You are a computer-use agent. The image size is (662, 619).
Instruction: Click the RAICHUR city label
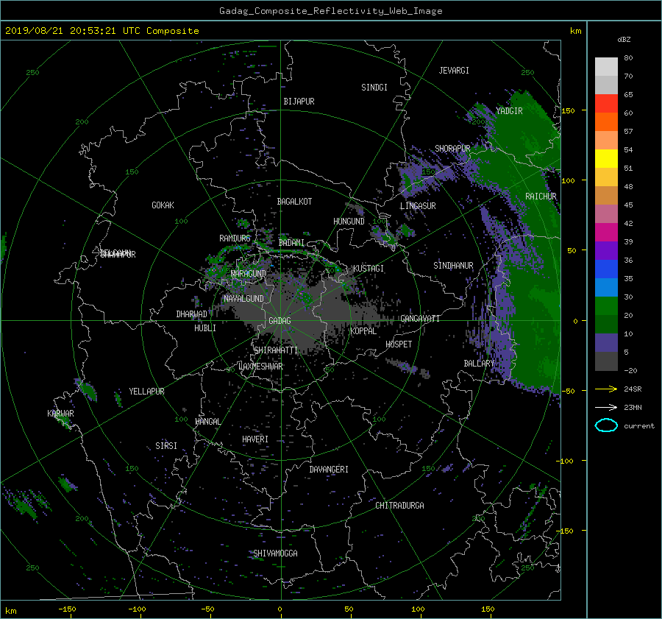(541, 197)
